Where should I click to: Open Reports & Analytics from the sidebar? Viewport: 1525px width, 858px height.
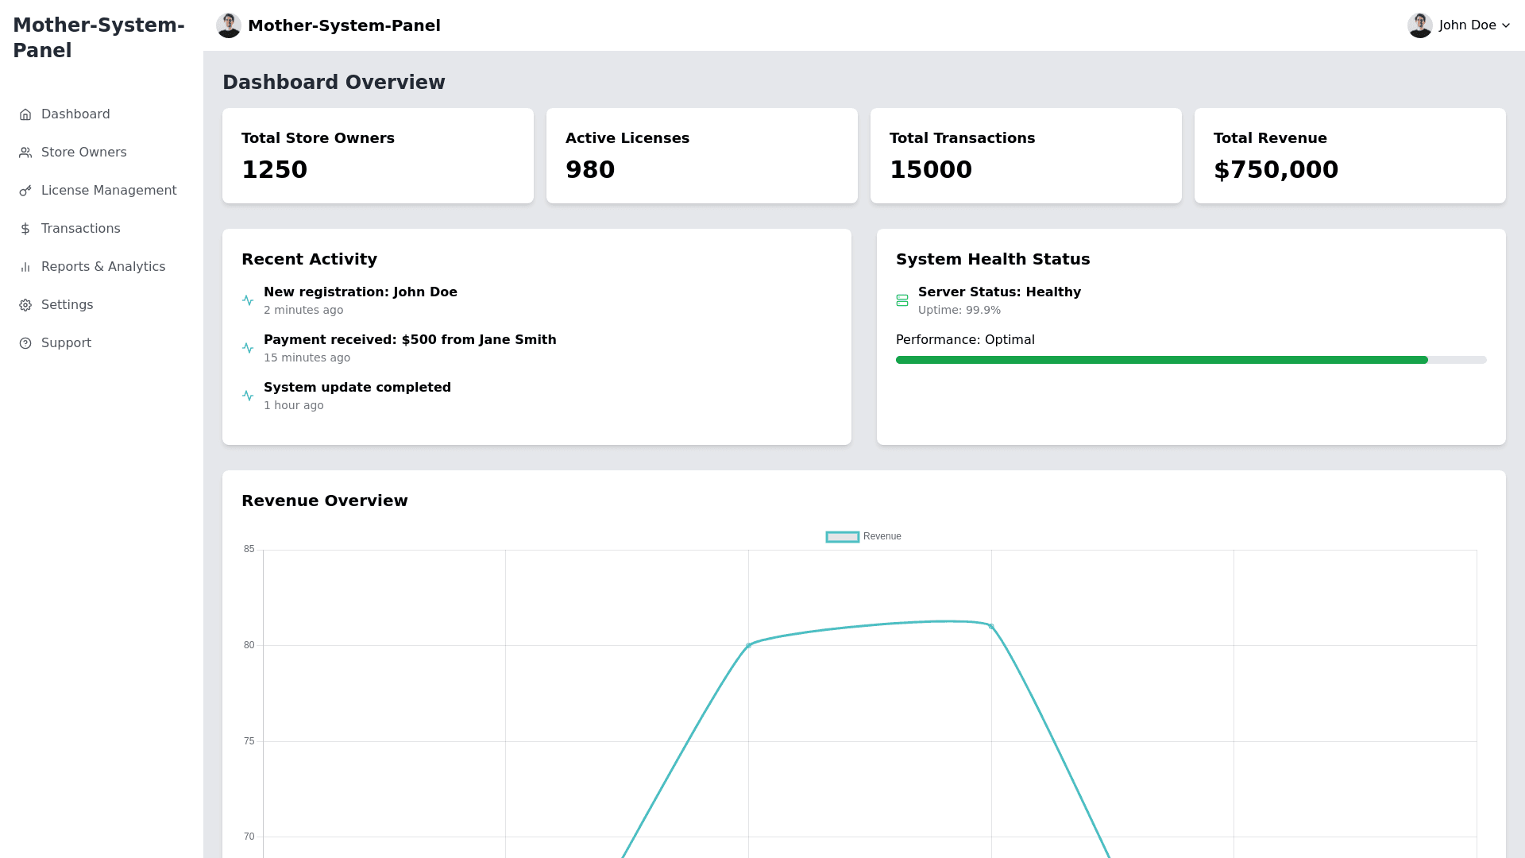click(103, 267)
